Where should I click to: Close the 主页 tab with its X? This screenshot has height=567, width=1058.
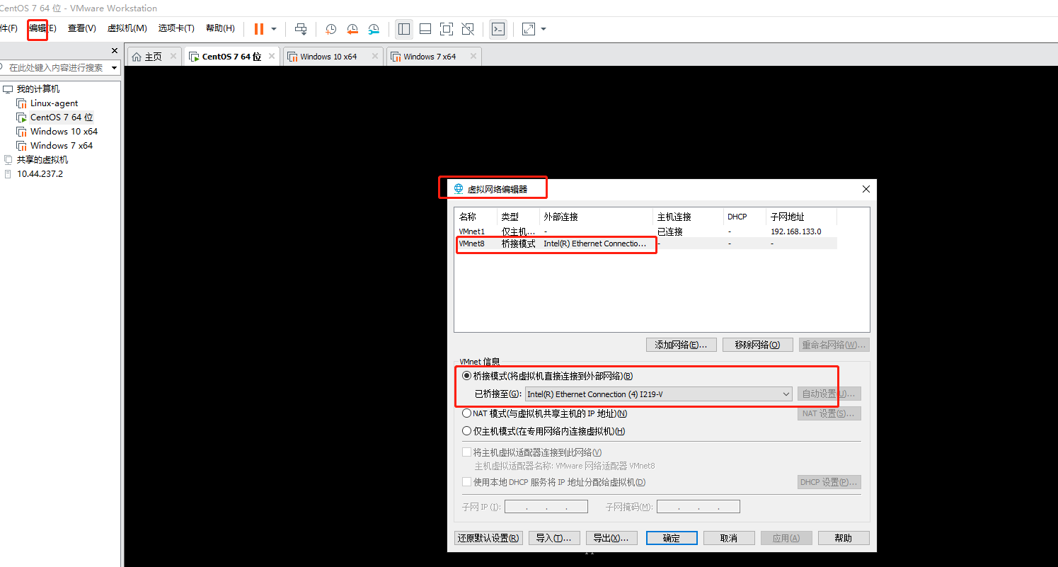point(173,57)
